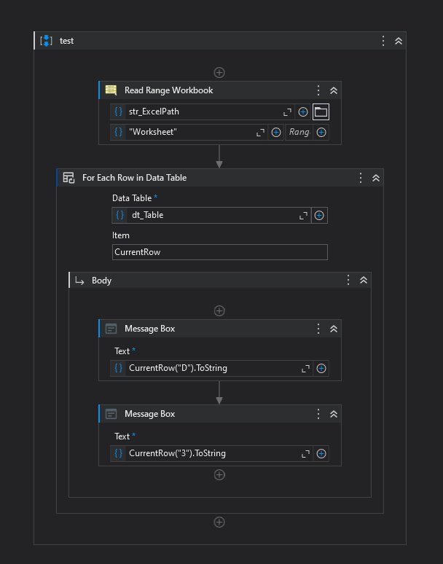Screen dimensions: 443x564
Task: Add activity at bottom of test sequence
Action: pyautogui.click(x=219, y=522)
